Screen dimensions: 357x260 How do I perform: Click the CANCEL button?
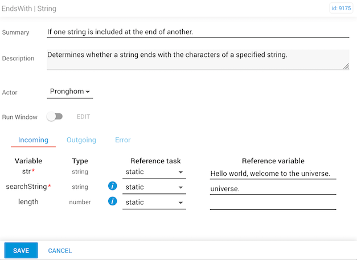60,250
